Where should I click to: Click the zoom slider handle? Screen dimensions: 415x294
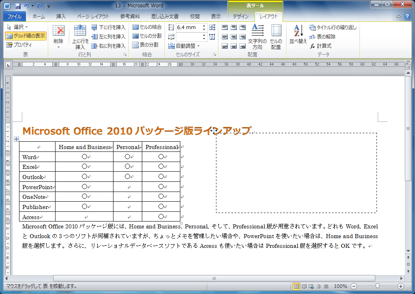click(x=377, y=286)
